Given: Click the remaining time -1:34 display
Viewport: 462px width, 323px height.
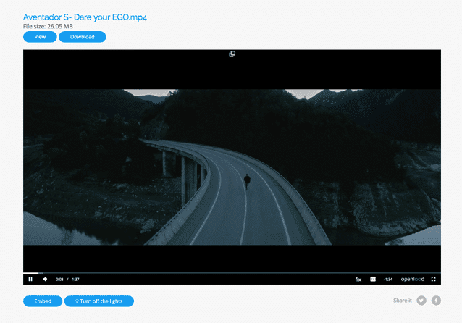Looking at the screenshot, I should pos(388,280).
